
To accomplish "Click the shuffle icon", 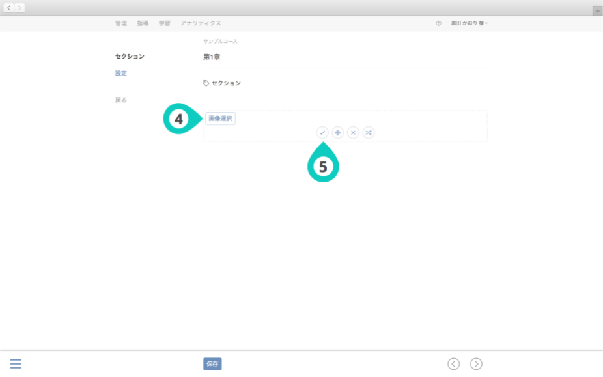I will (x=369, y=133).
